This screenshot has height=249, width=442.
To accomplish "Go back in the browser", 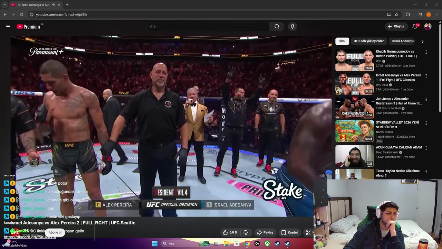I will coord(5,15).
